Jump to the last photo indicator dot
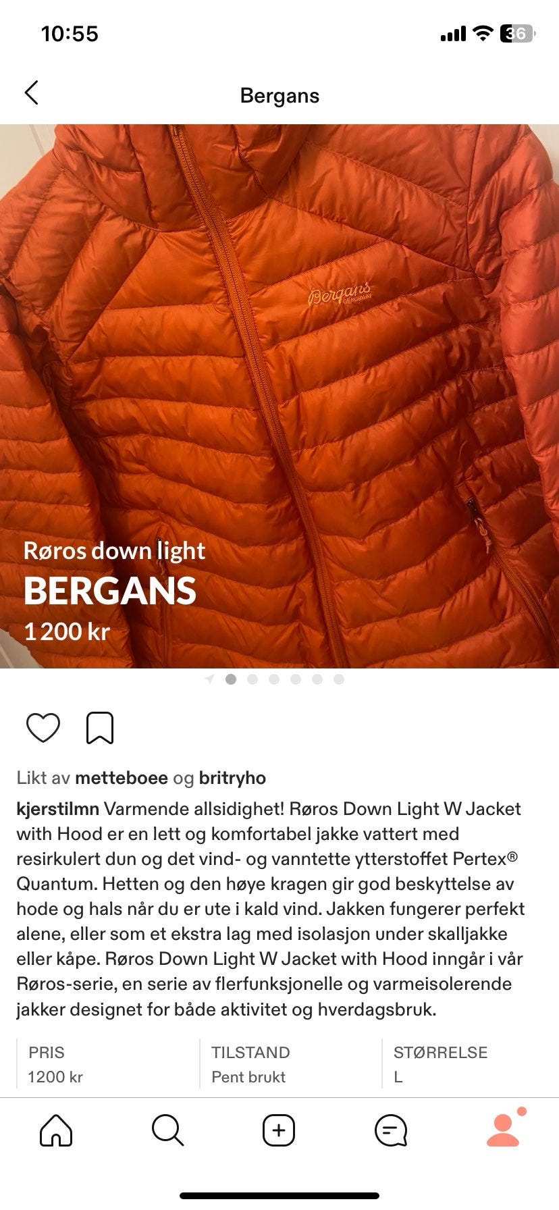The width and height of the screenshot is (559, 1210). click(x=339, y=679)
